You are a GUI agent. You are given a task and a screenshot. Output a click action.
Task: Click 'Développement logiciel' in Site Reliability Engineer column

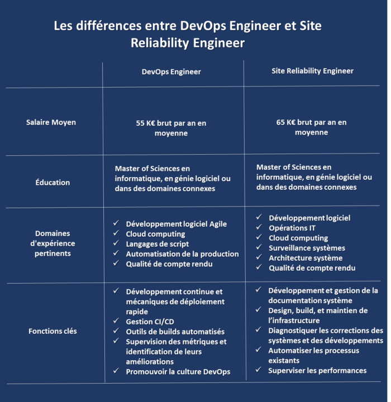pos(309,218)
